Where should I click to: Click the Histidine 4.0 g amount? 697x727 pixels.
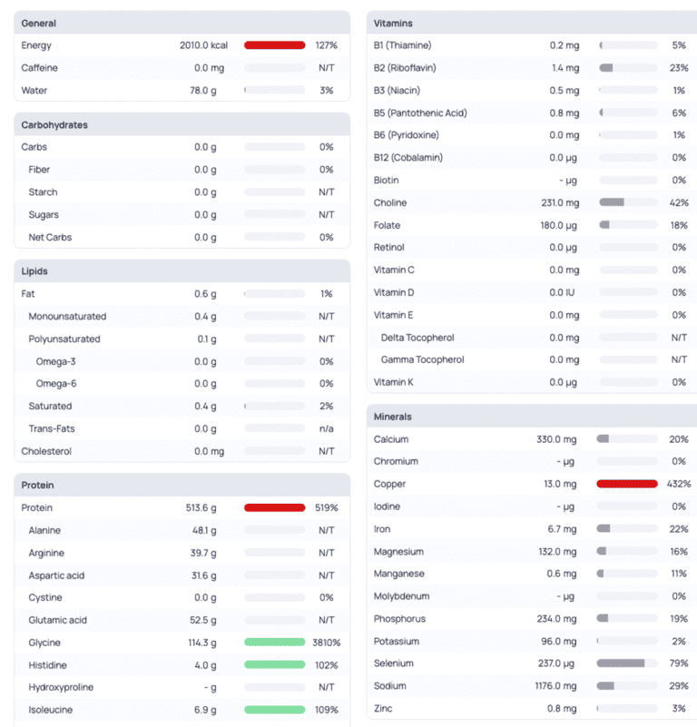[x=204, y=665]
